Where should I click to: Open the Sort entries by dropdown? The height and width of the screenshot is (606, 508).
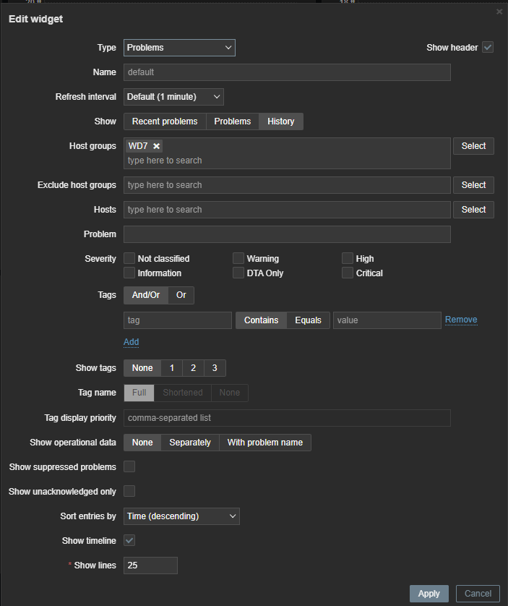181,516
